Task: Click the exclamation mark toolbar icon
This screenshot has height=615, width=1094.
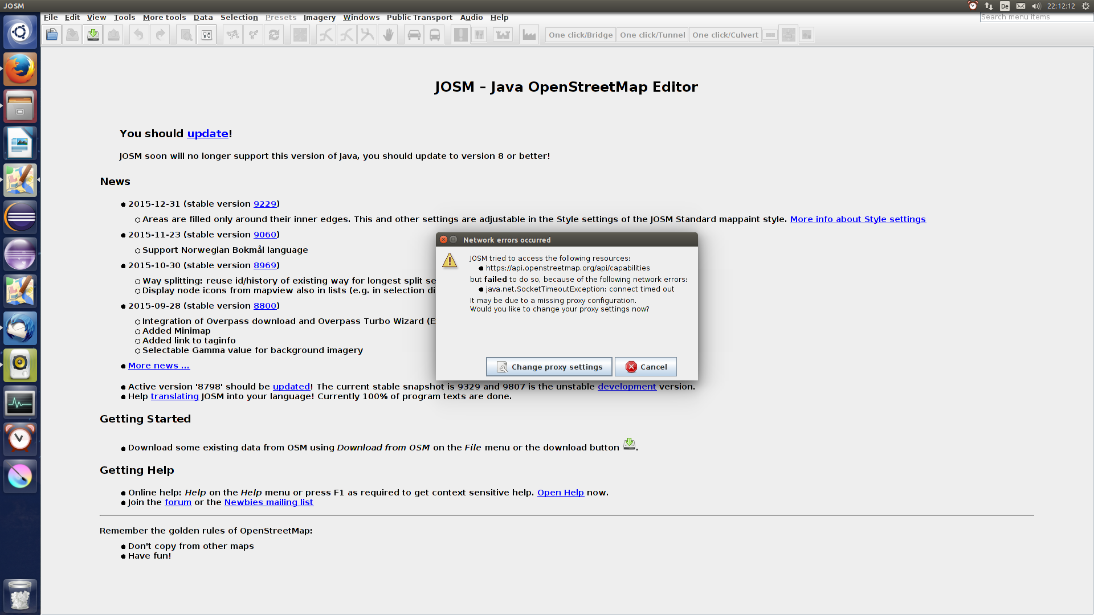Action: click(x=460, y=35)
